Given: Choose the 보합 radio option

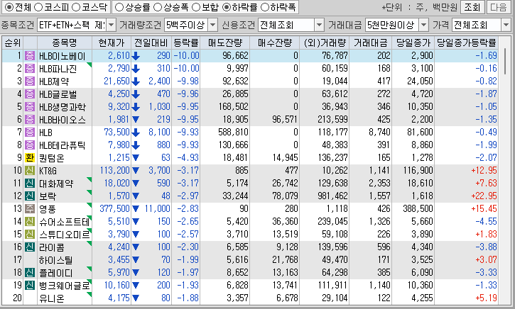Looking at the screenshot, I should coord(196,7).
